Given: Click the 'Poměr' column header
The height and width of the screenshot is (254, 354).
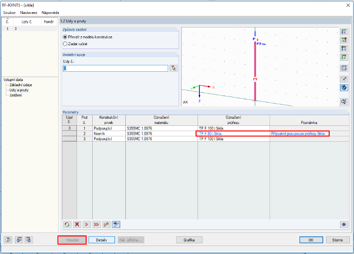Looking at the screenshot, I should coord(49,22).
